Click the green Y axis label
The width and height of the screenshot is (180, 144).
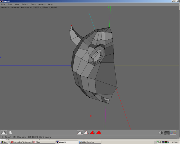tap(108, 7)
